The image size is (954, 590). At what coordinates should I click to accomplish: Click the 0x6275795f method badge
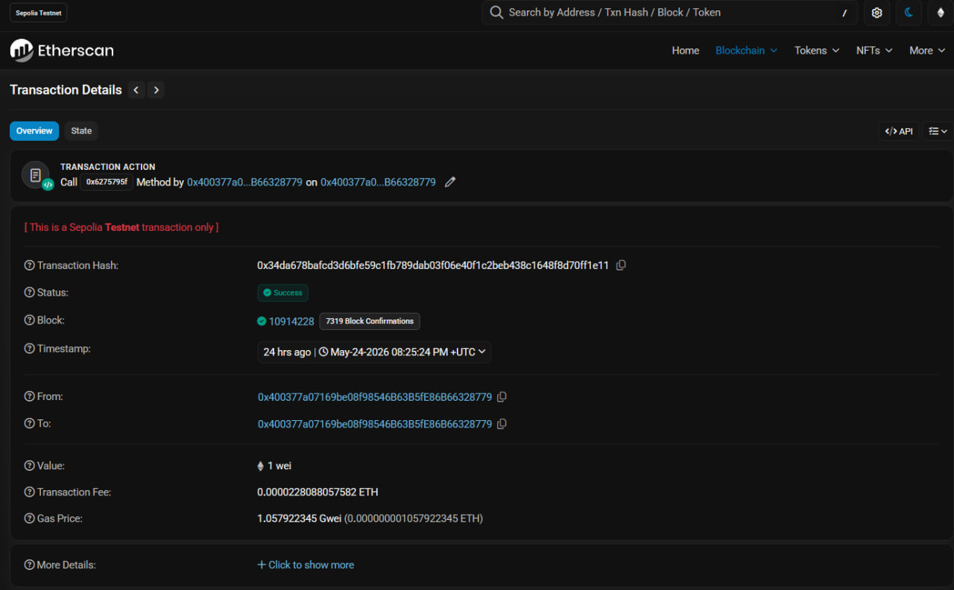[107, 182]
